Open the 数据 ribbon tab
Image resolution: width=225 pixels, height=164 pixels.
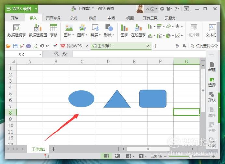click(92, 18)
